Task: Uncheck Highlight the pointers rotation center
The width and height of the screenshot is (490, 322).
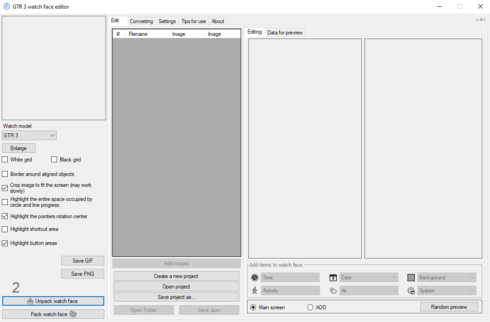Action: pos(5,216)
